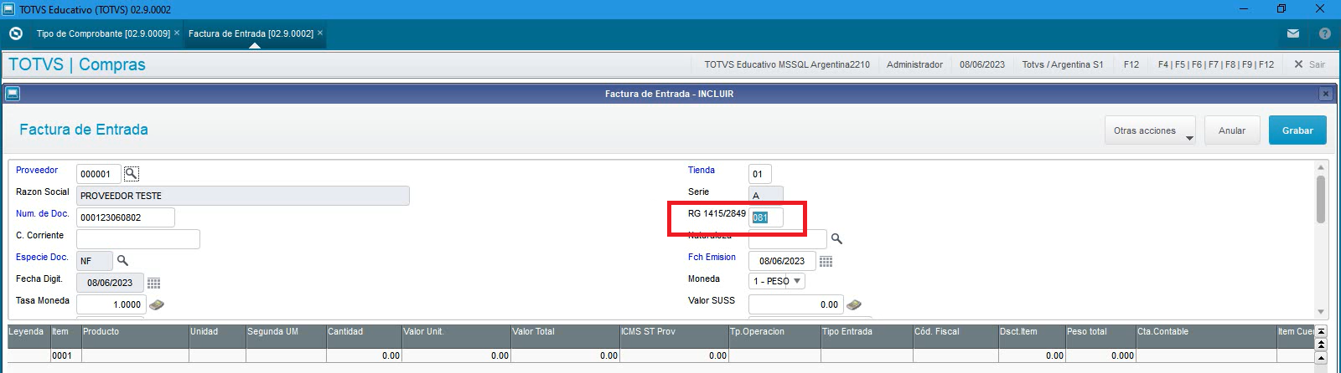1341x373 pixels.
Task: Click the Factura de Entrada window icon
Action: pyautogui.click(x=13, y=94)
